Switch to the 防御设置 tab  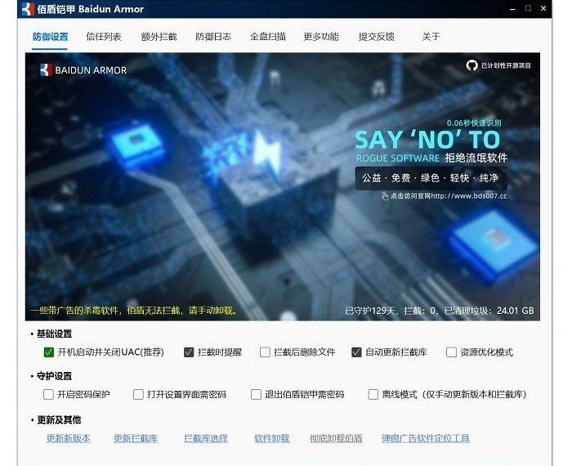point(50,37)
